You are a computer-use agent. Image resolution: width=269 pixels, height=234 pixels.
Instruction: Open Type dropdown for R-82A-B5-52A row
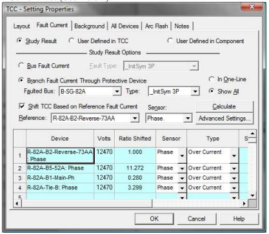click(234, 168)
